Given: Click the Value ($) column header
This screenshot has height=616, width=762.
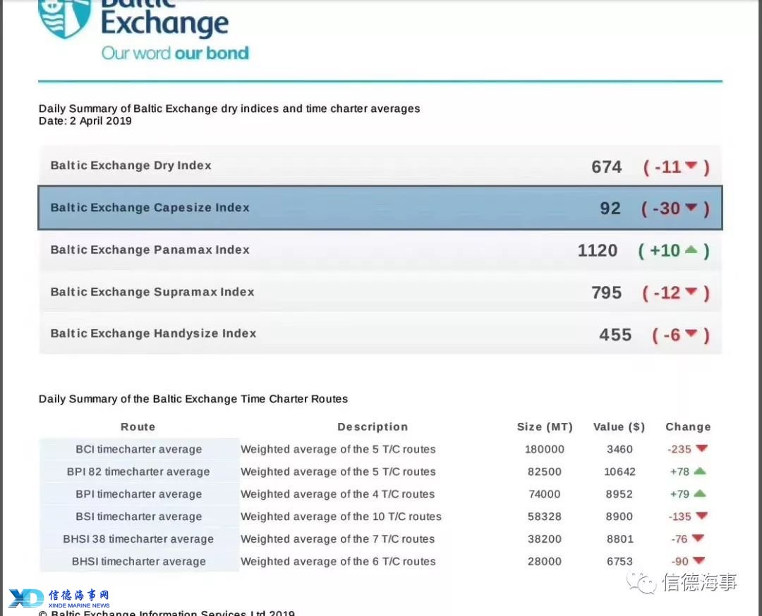Looking at the screenshot, I should [x=619, y=426].
